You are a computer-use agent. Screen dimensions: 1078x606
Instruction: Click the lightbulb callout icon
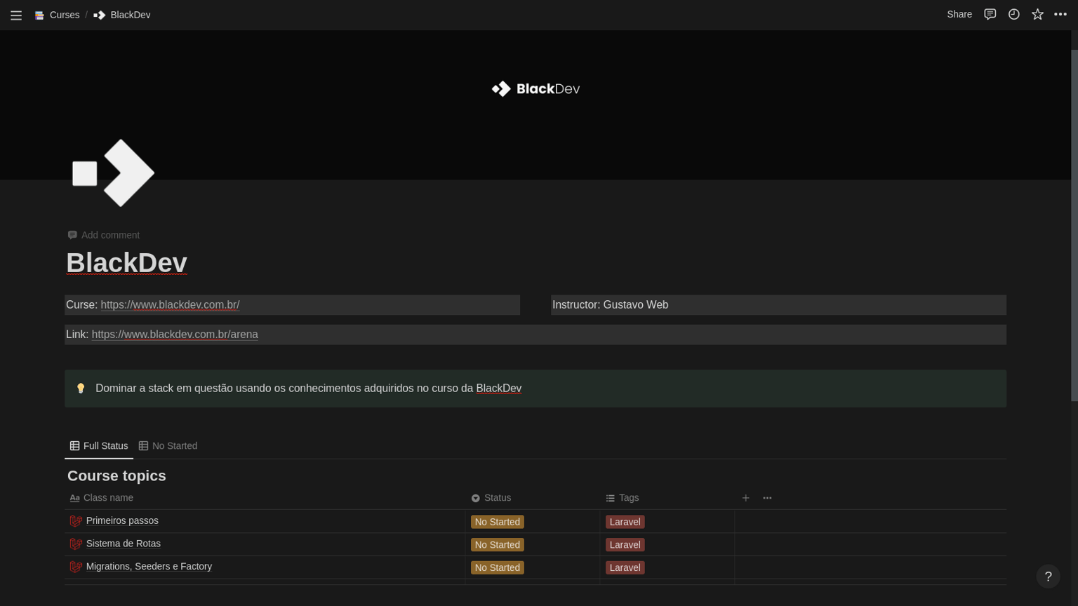[81, 389]
